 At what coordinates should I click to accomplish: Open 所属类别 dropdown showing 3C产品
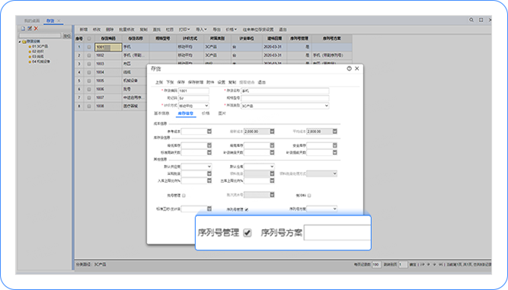285,106
